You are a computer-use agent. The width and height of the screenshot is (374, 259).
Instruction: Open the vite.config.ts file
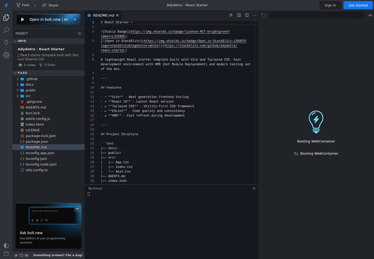click(49, 170)
